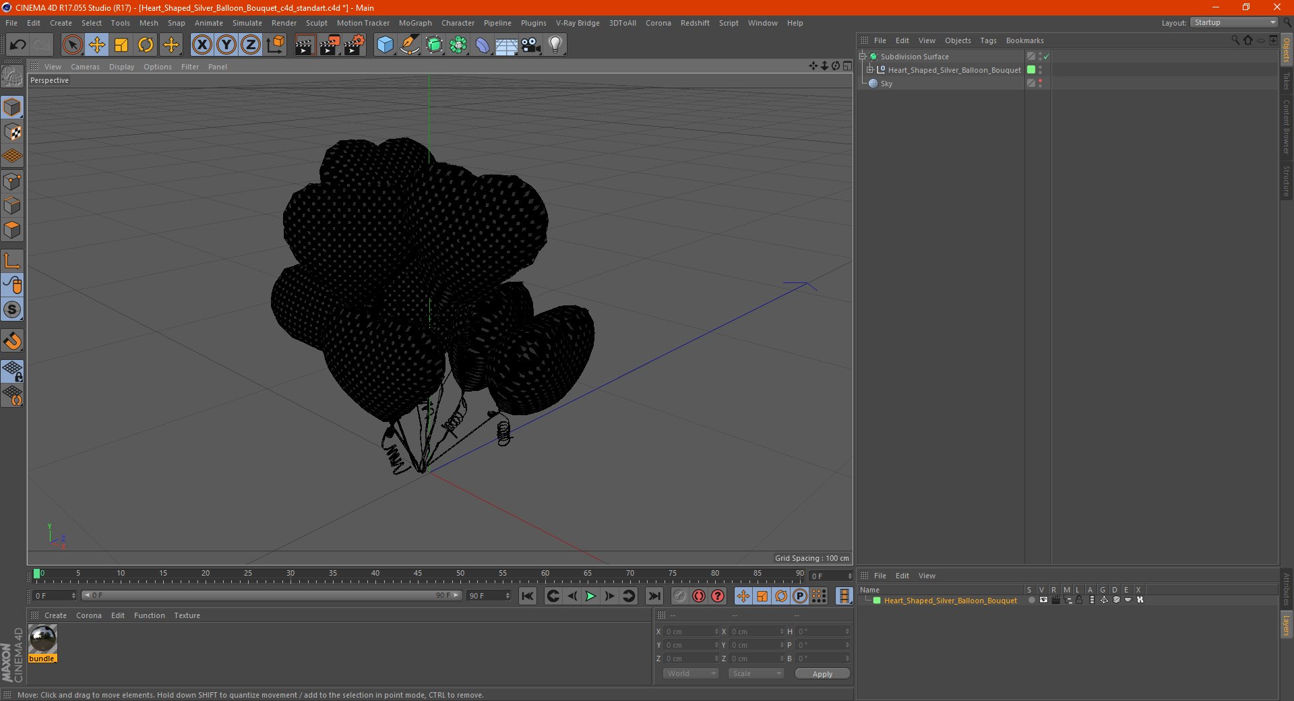Switch to Texture mode in left toolbar
The image size is (1294, 701).
[12, 132]
